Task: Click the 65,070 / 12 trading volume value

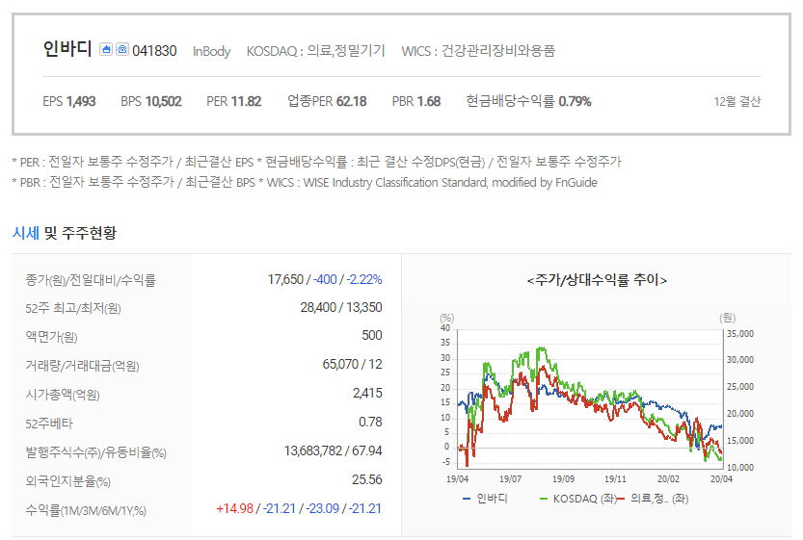Action: click(353, 364)
